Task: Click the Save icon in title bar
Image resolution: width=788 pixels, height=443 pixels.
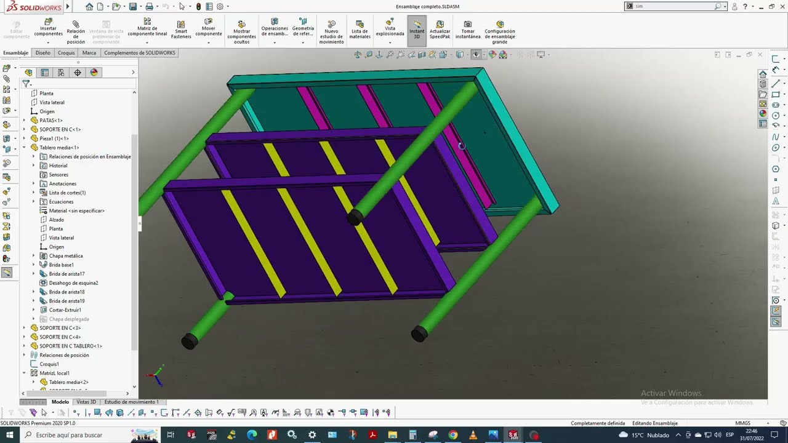Action: [133, 7]
